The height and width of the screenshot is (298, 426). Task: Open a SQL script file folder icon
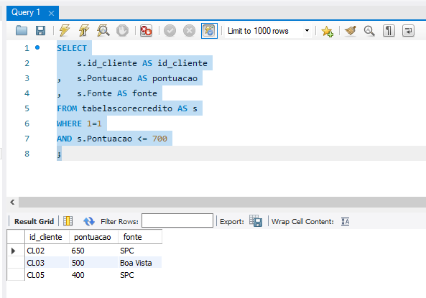[22, 31]
